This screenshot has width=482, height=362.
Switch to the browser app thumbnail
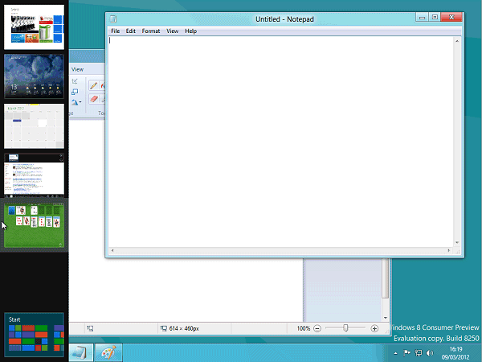pyautogui.click(x=34, y=175)
